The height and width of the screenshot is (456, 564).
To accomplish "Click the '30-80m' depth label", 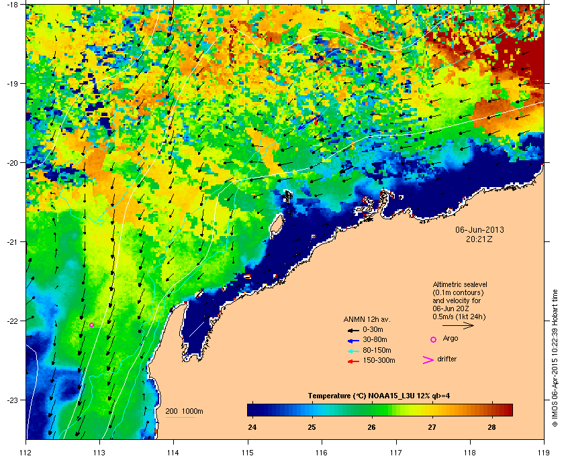I will point(375,339).
